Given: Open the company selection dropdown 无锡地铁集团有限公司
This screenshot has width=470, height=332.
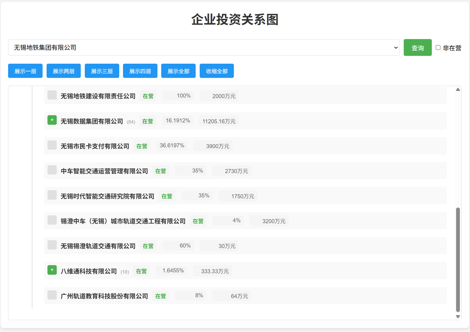Looking at the screenshot, I should (x=204, y=48).
